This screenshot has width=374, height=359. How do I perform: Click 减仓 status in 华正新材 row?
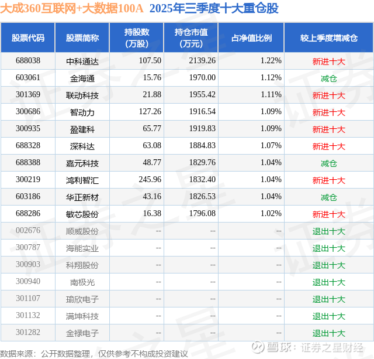(x=329, y=197)
